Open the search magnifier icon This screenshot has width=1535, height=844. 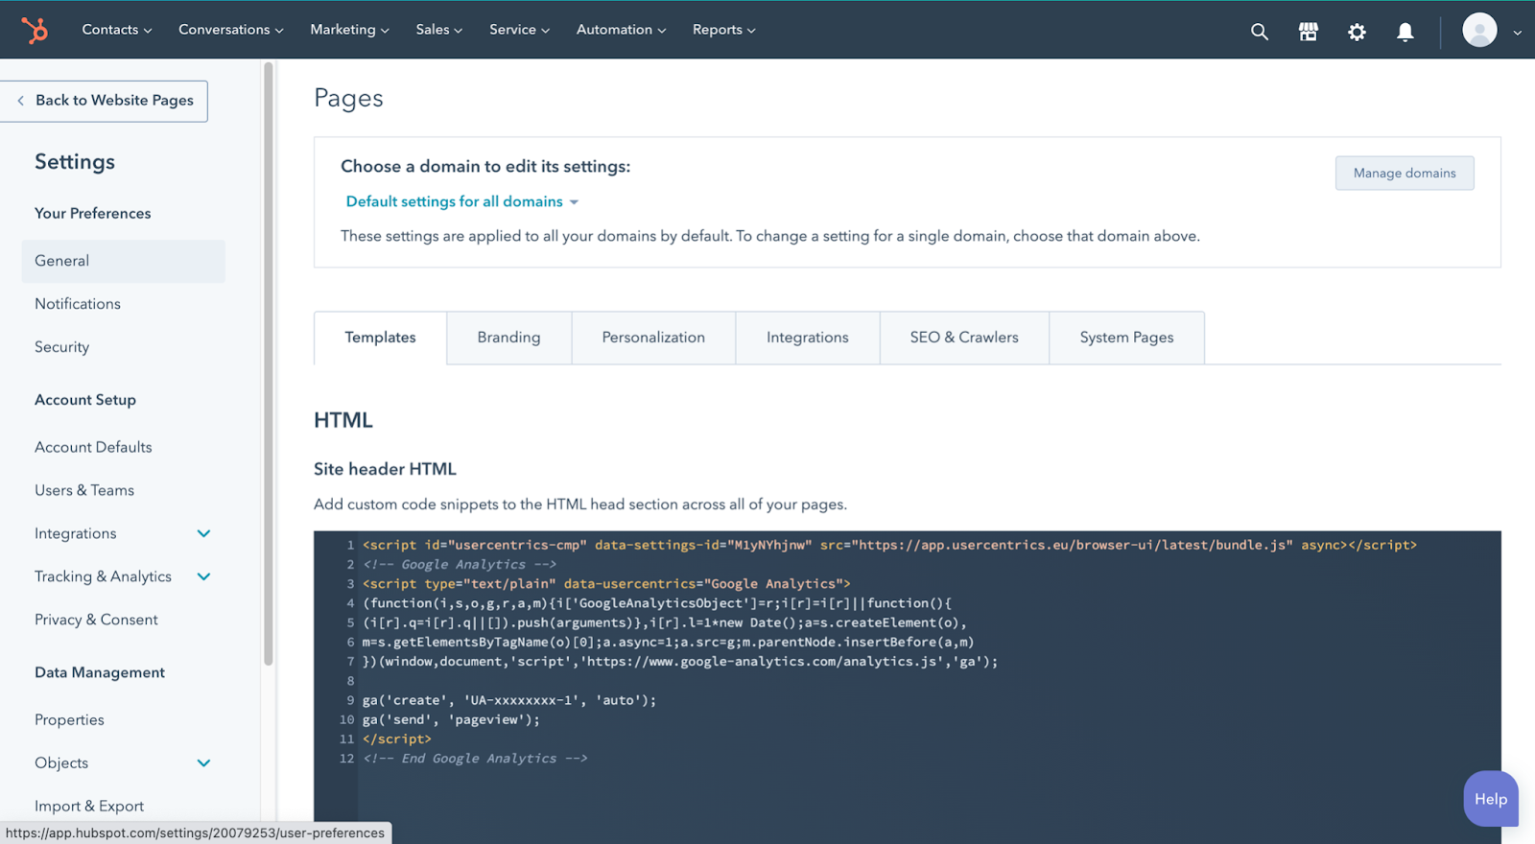tap(1260, 32)
